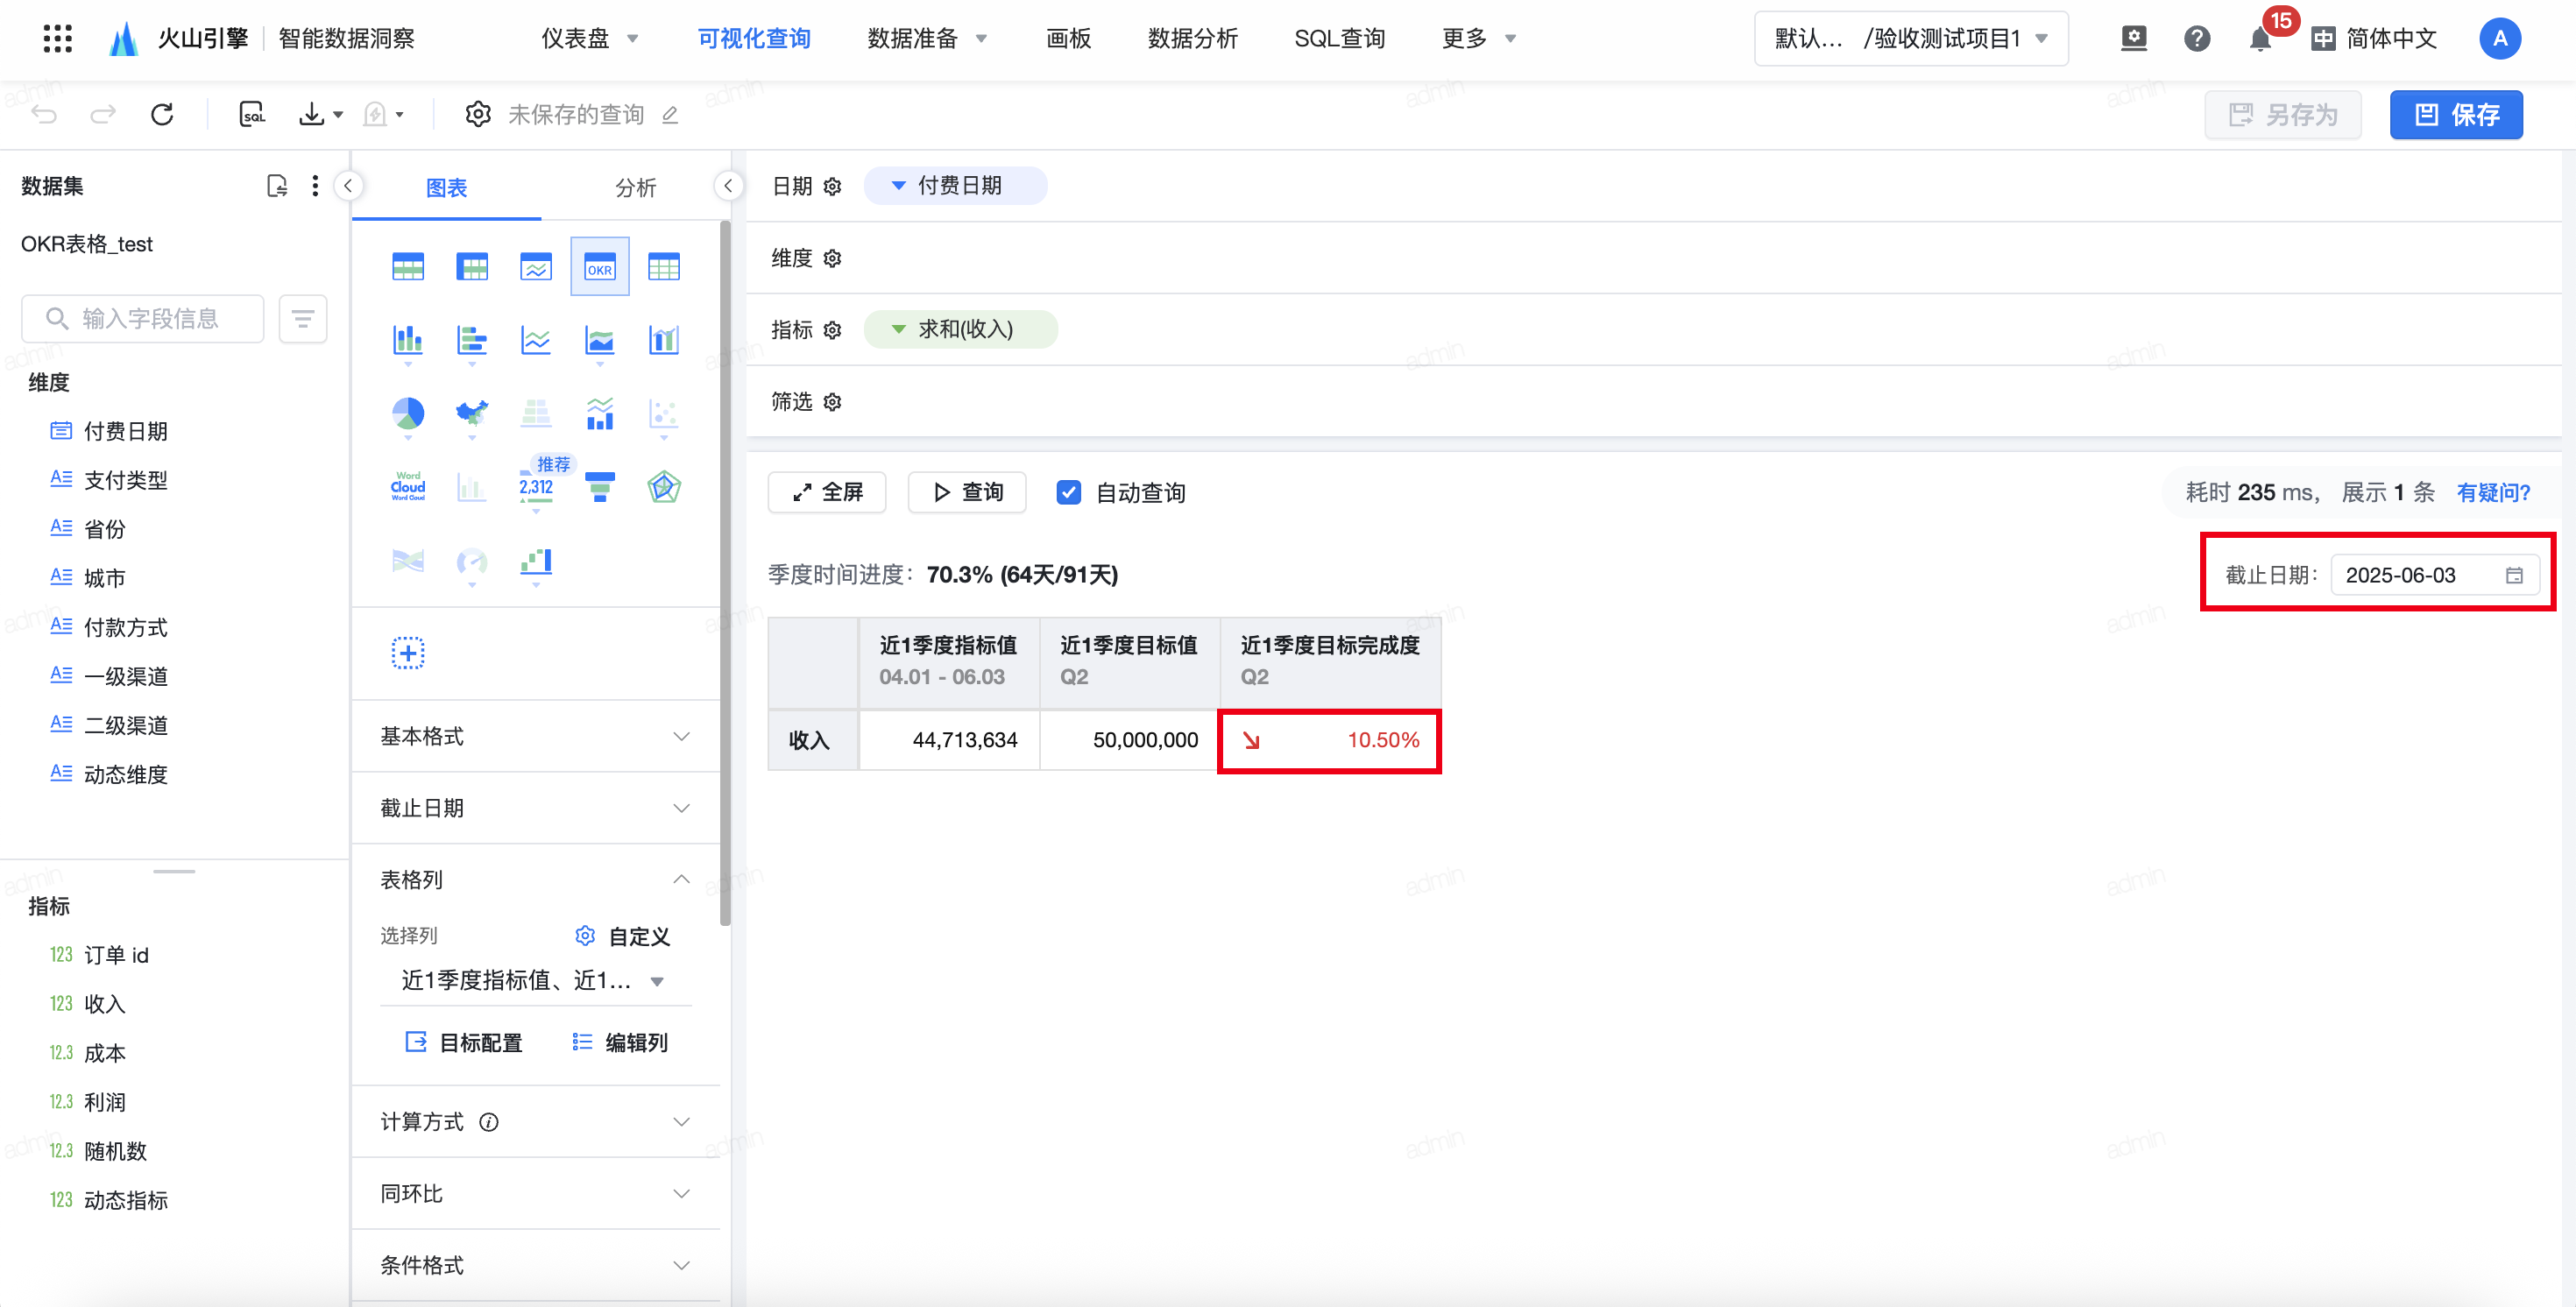Click the dataset switch file icon

click(277, 186)
